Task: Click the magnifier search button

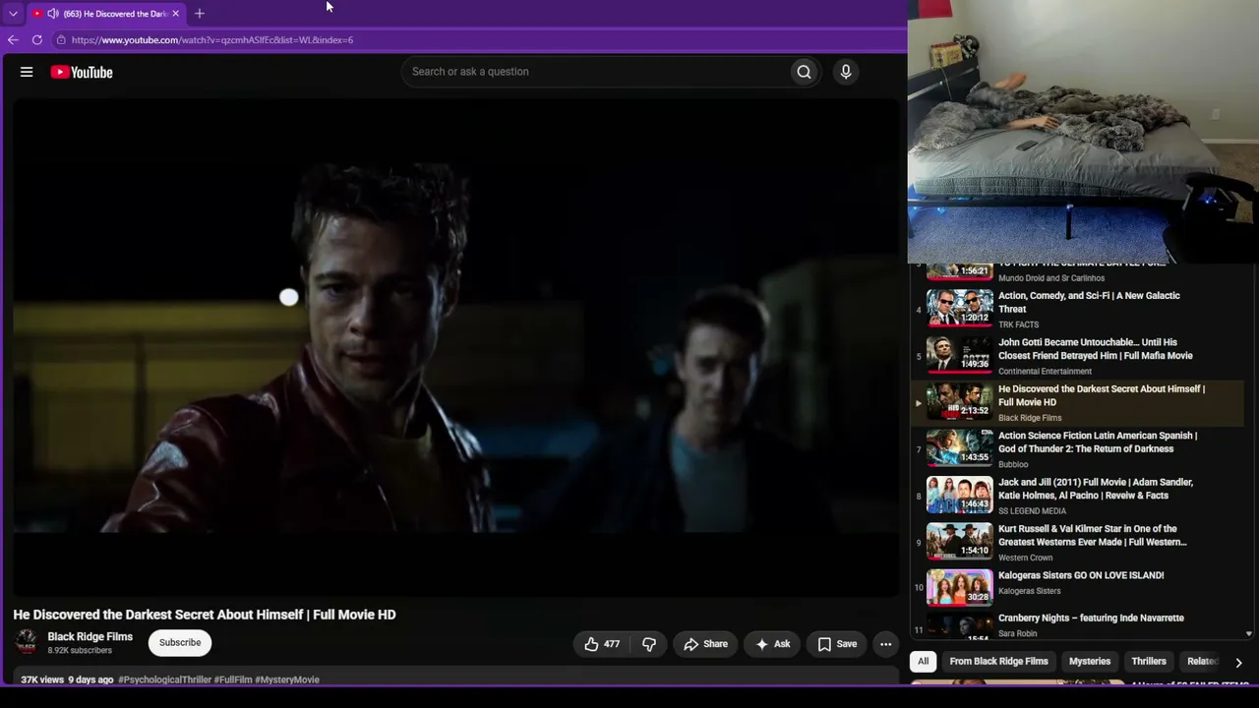Action: tap(804, 72)
